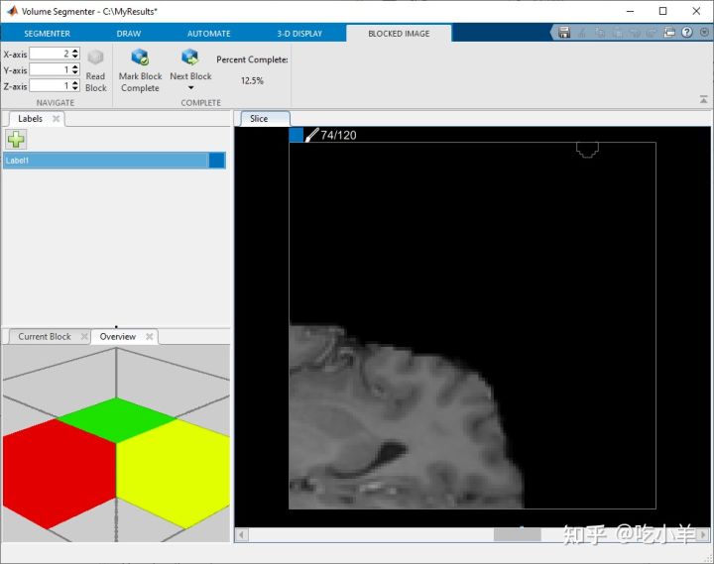Open the 3-D Display tab
Image resolution: width=714 pixels, height=564 pixels.
(x=298, y=33)
